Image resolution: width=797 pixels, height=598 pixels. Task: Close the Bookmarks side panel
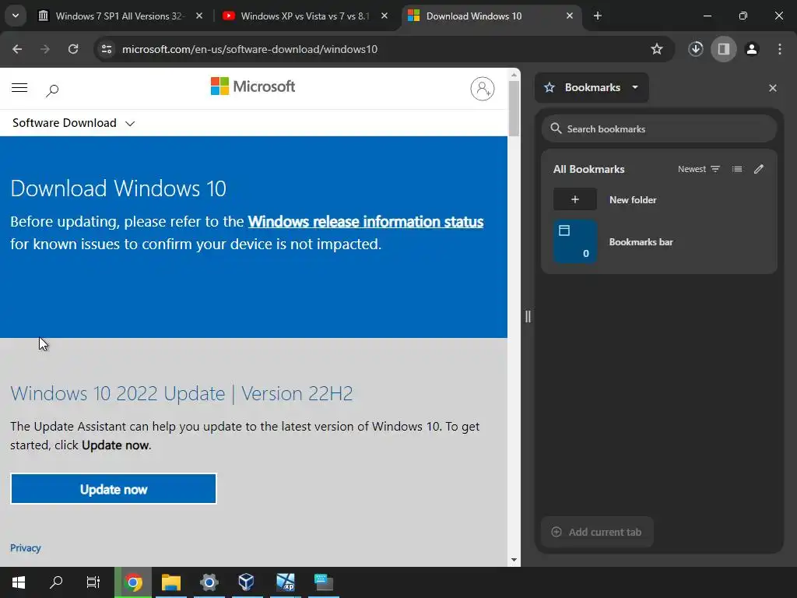773,88
